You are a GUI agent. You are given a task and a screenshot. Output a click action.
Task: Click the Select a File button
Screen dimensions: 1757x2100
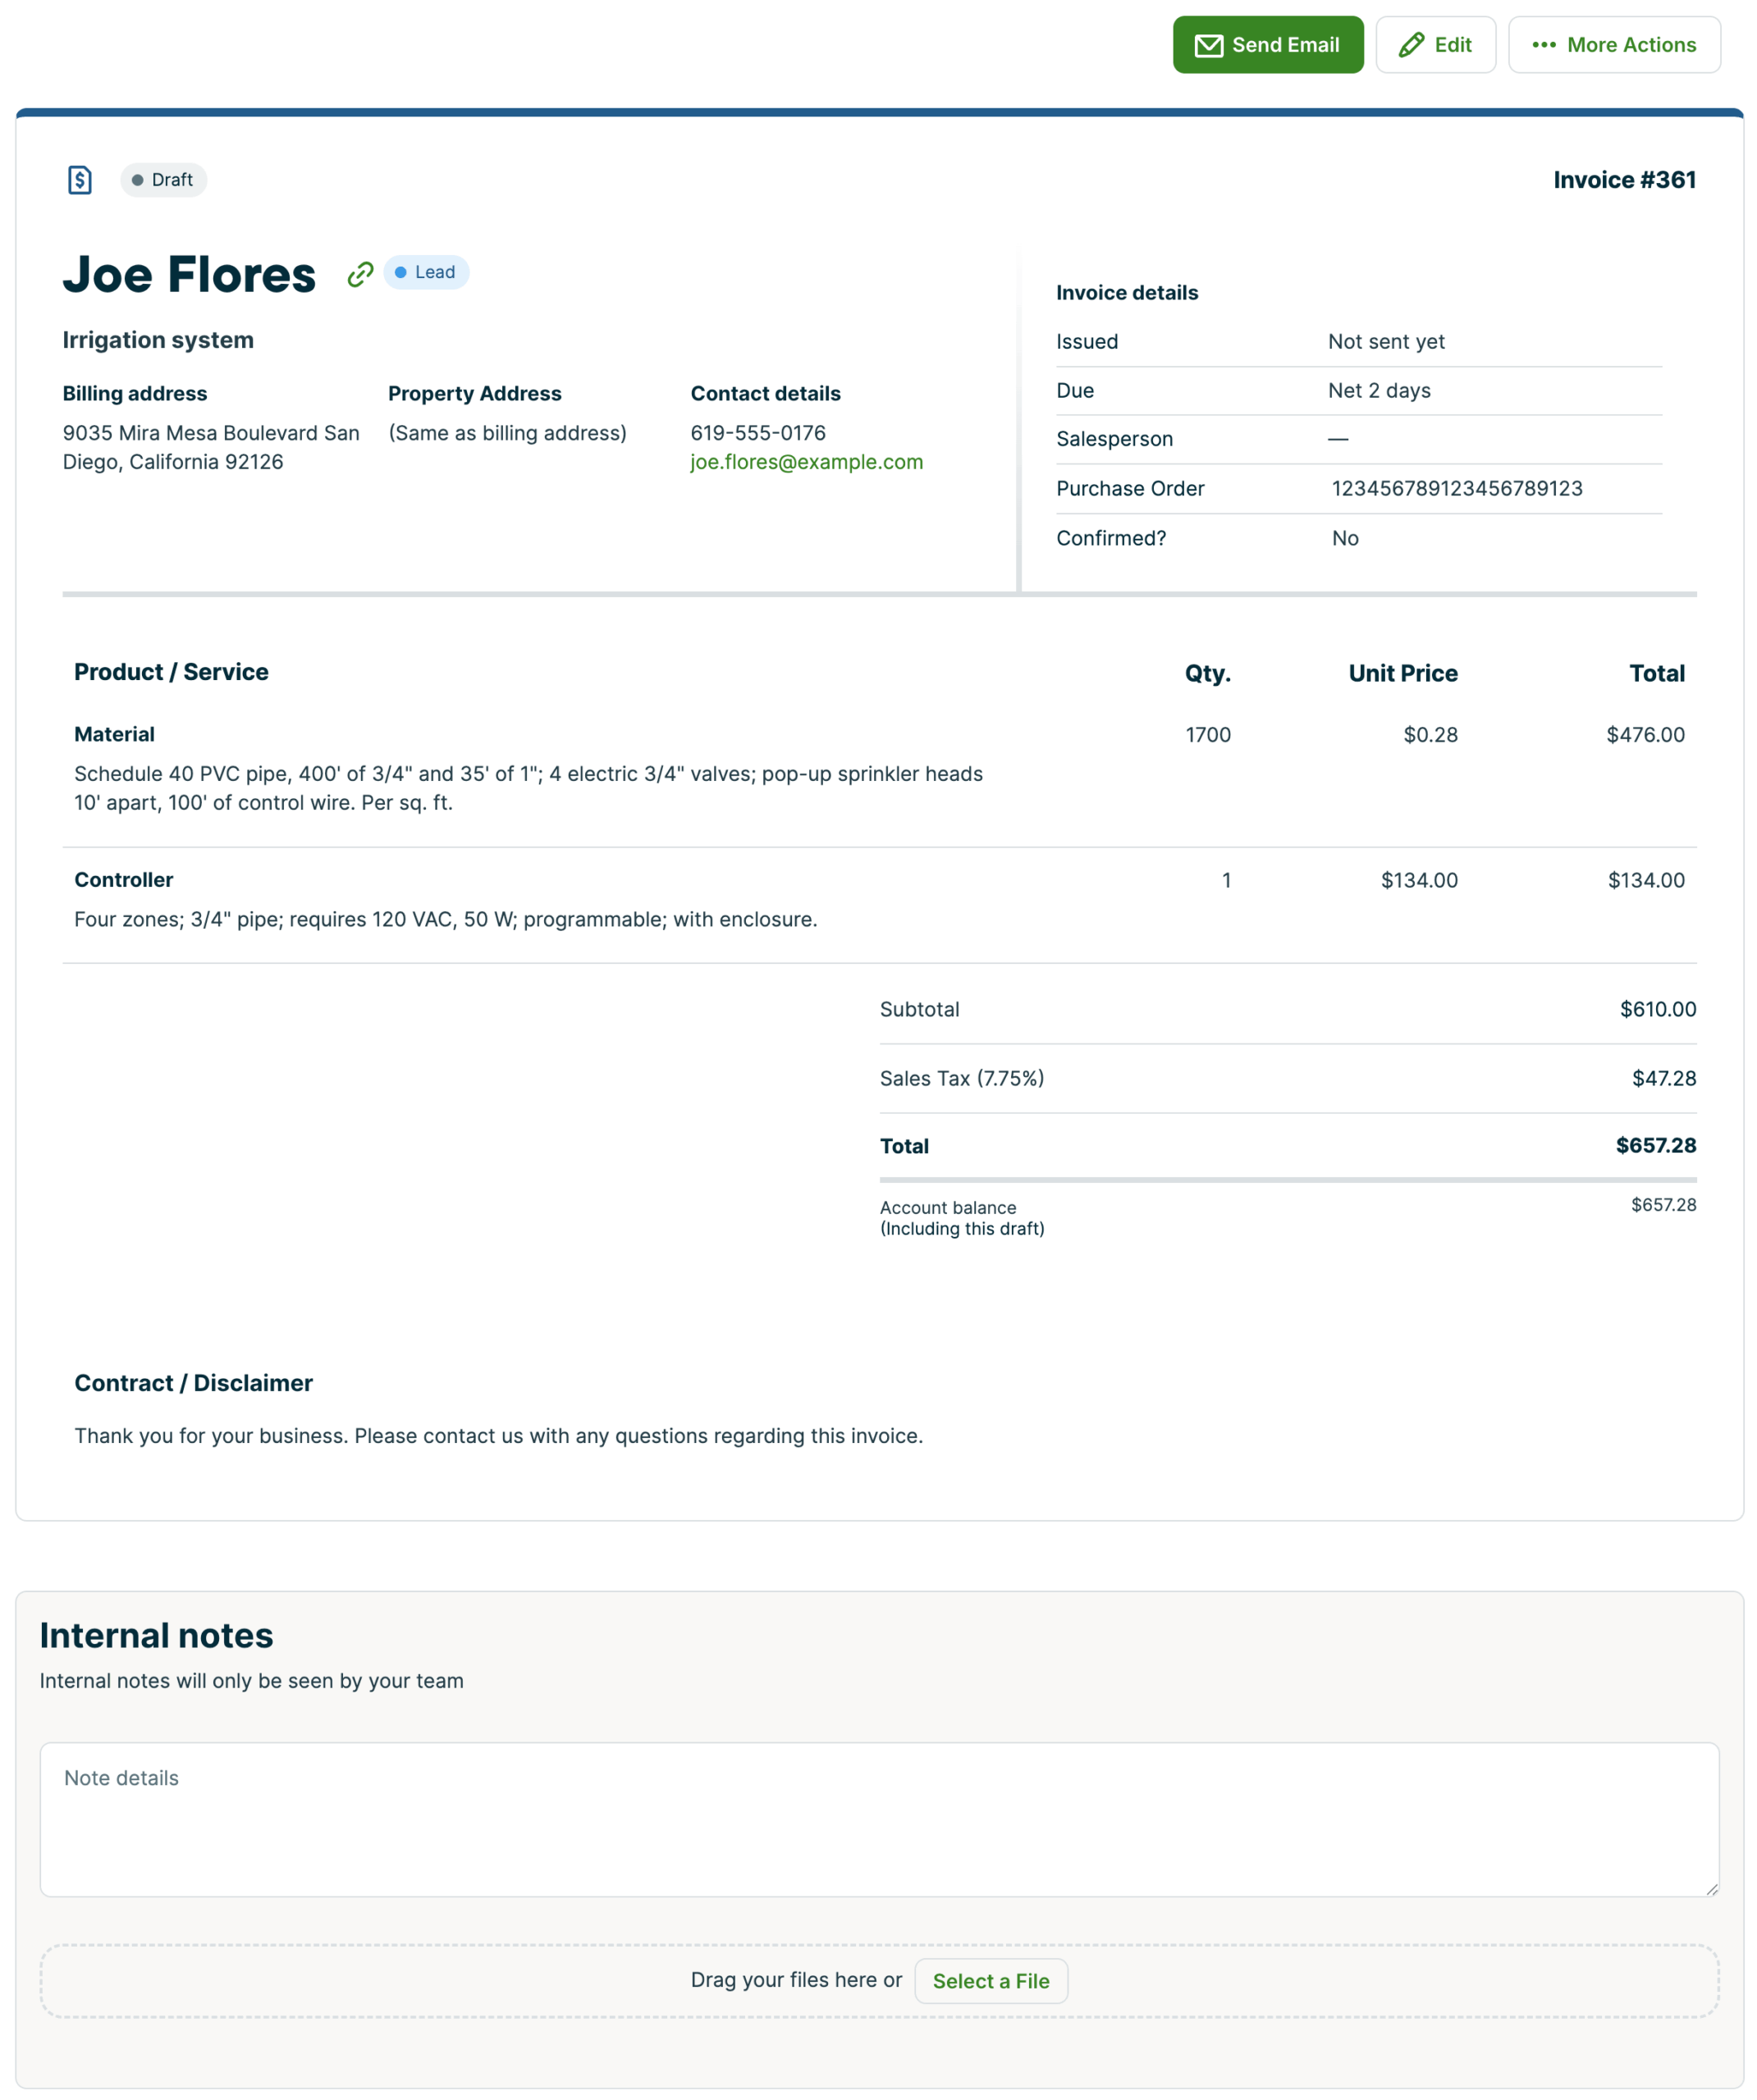pyautogui.click(x=990, y=1981)
